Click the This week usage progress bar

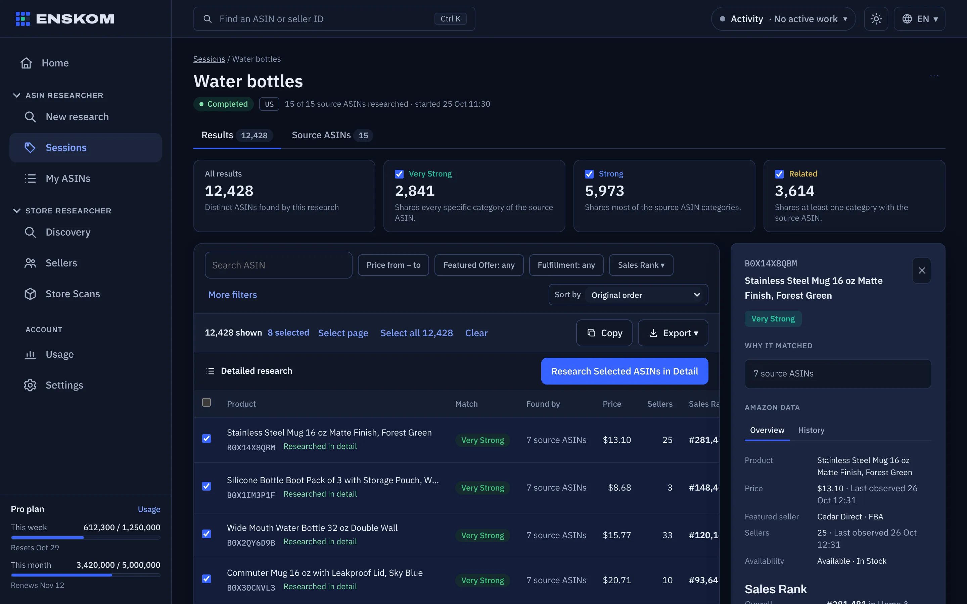(86, 537)
